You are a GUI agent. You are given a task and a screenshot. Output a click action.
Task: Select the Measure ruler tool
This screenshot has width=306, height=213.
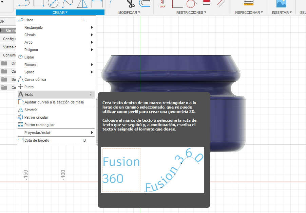point(249,3)
